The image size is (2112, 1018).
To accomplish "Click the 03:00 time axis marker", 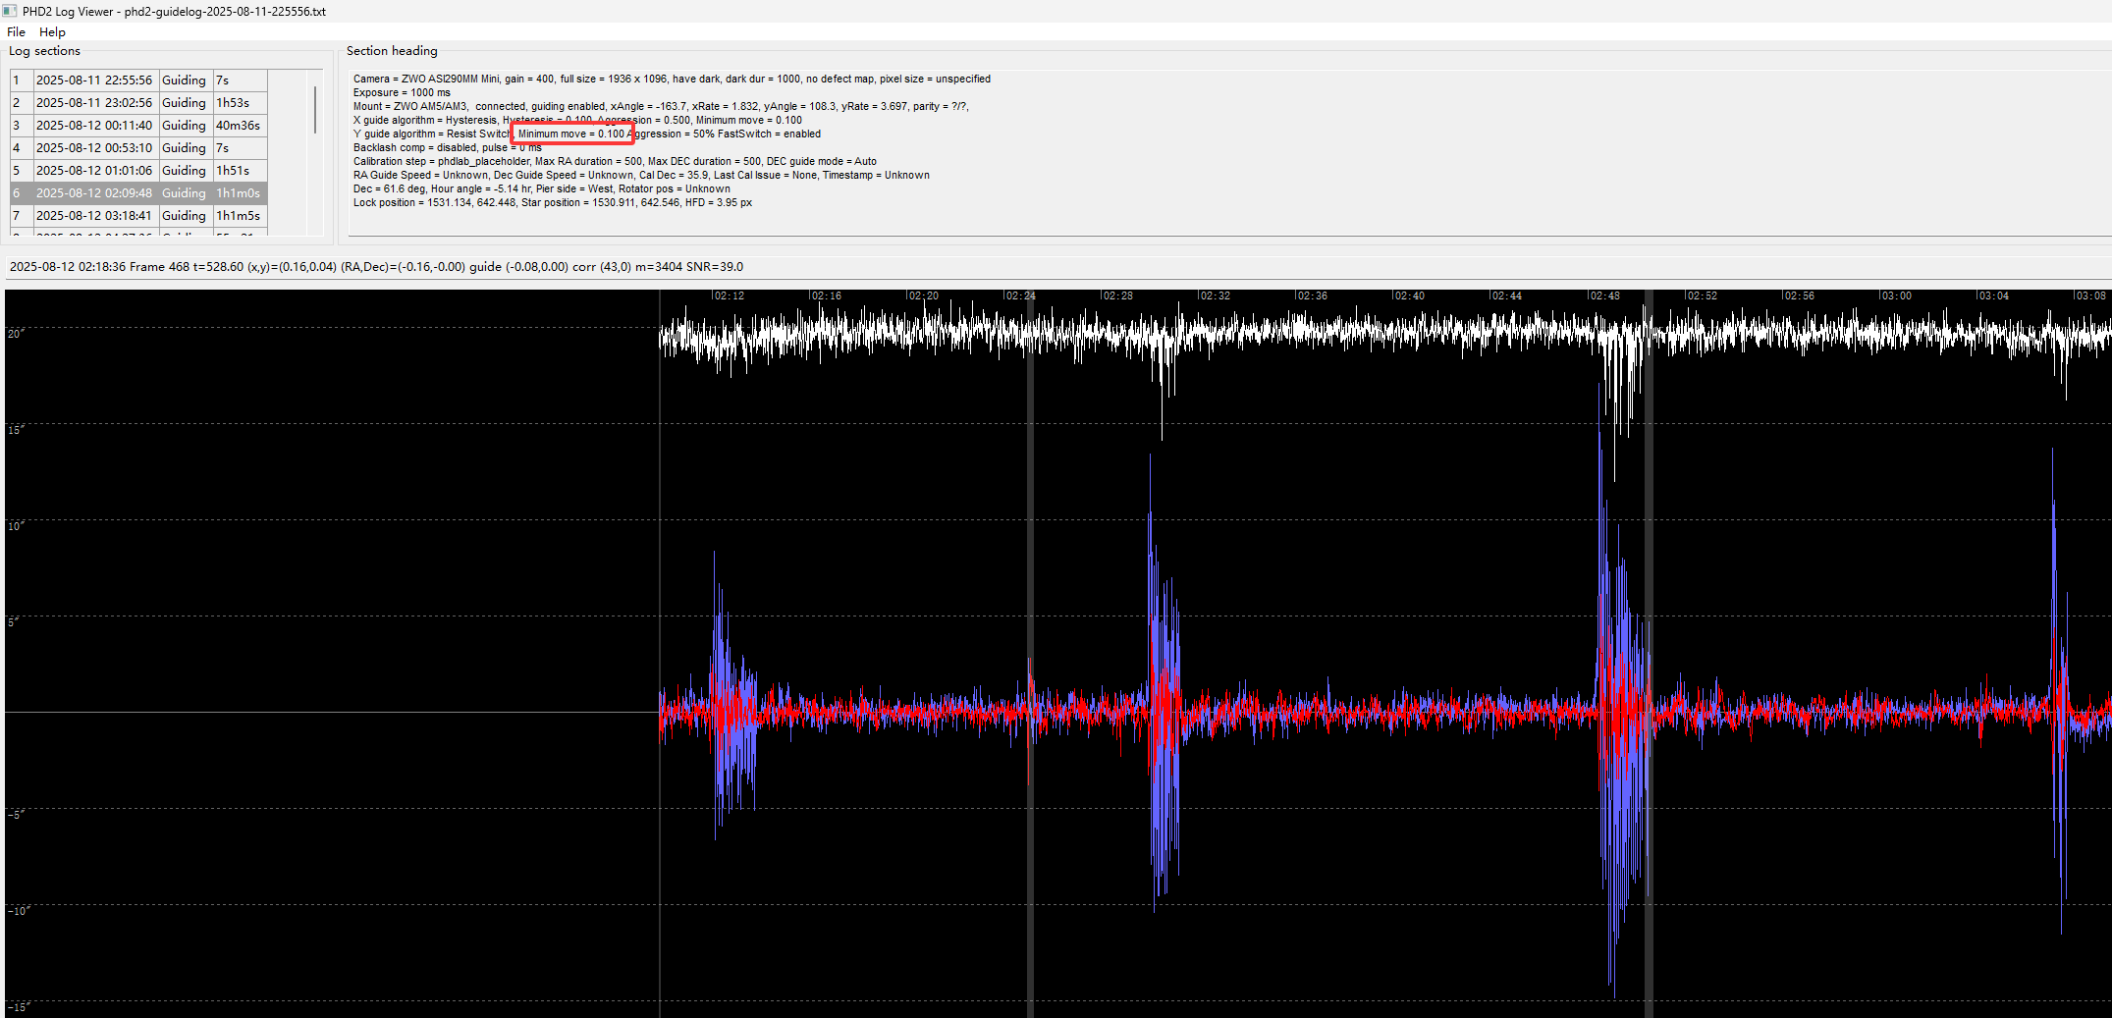I will [x=1896, y=295].
